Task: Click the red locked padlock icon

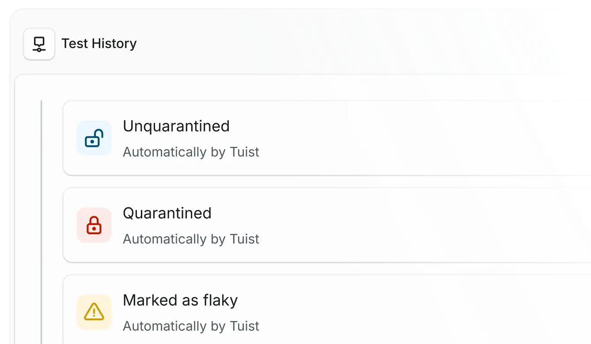Action: [x=94, y=225]
